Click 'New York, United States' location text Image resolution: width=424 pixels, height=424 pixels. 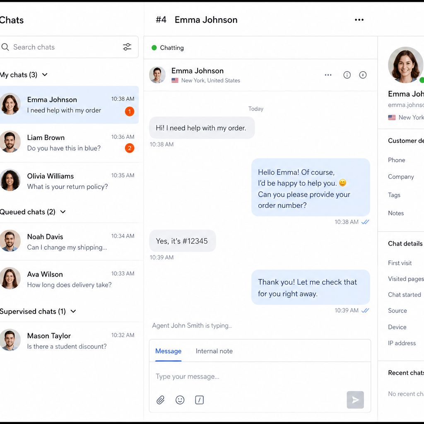[211, 81]
